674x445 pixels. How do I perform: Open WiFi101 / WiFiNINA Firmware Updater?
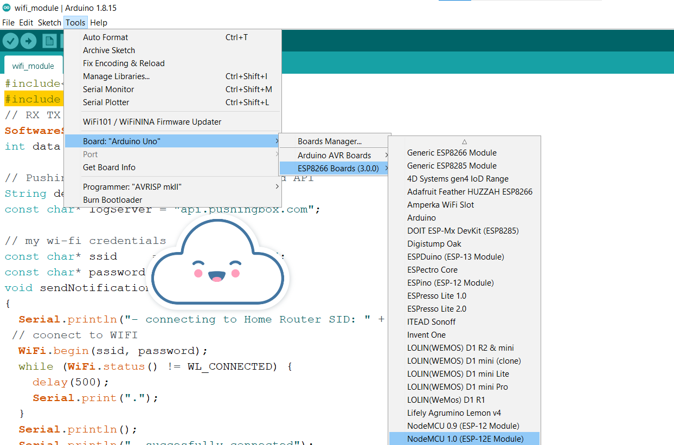(172, 122)
